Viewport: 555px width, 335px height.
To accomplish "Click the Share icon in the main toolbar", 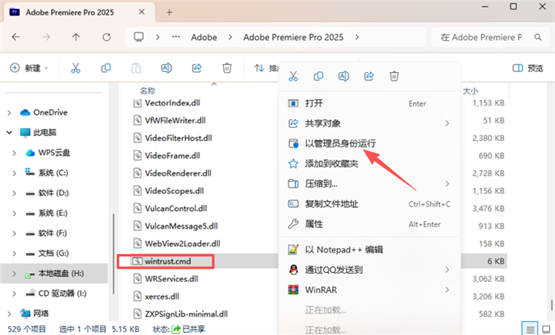I will (x=197, y=68).
